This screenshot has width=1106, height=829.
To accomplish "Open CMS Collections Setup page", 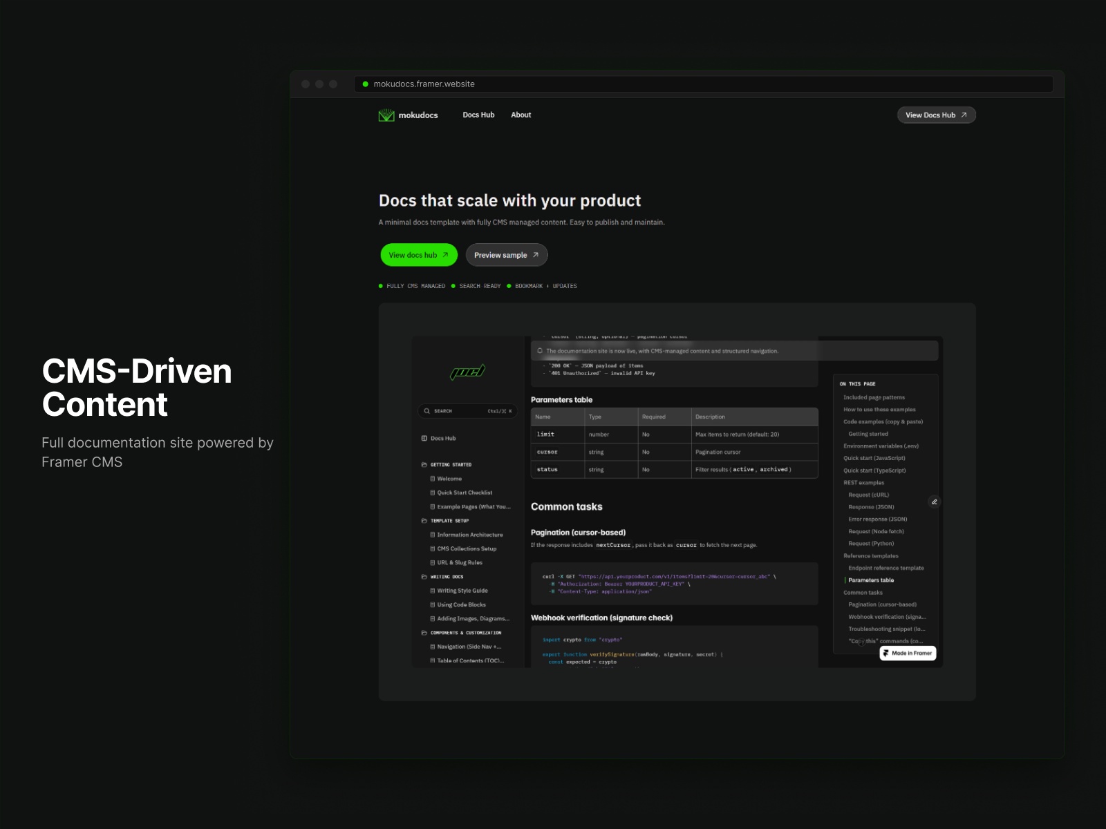I will pyautogui.click(x=467, y=549).
